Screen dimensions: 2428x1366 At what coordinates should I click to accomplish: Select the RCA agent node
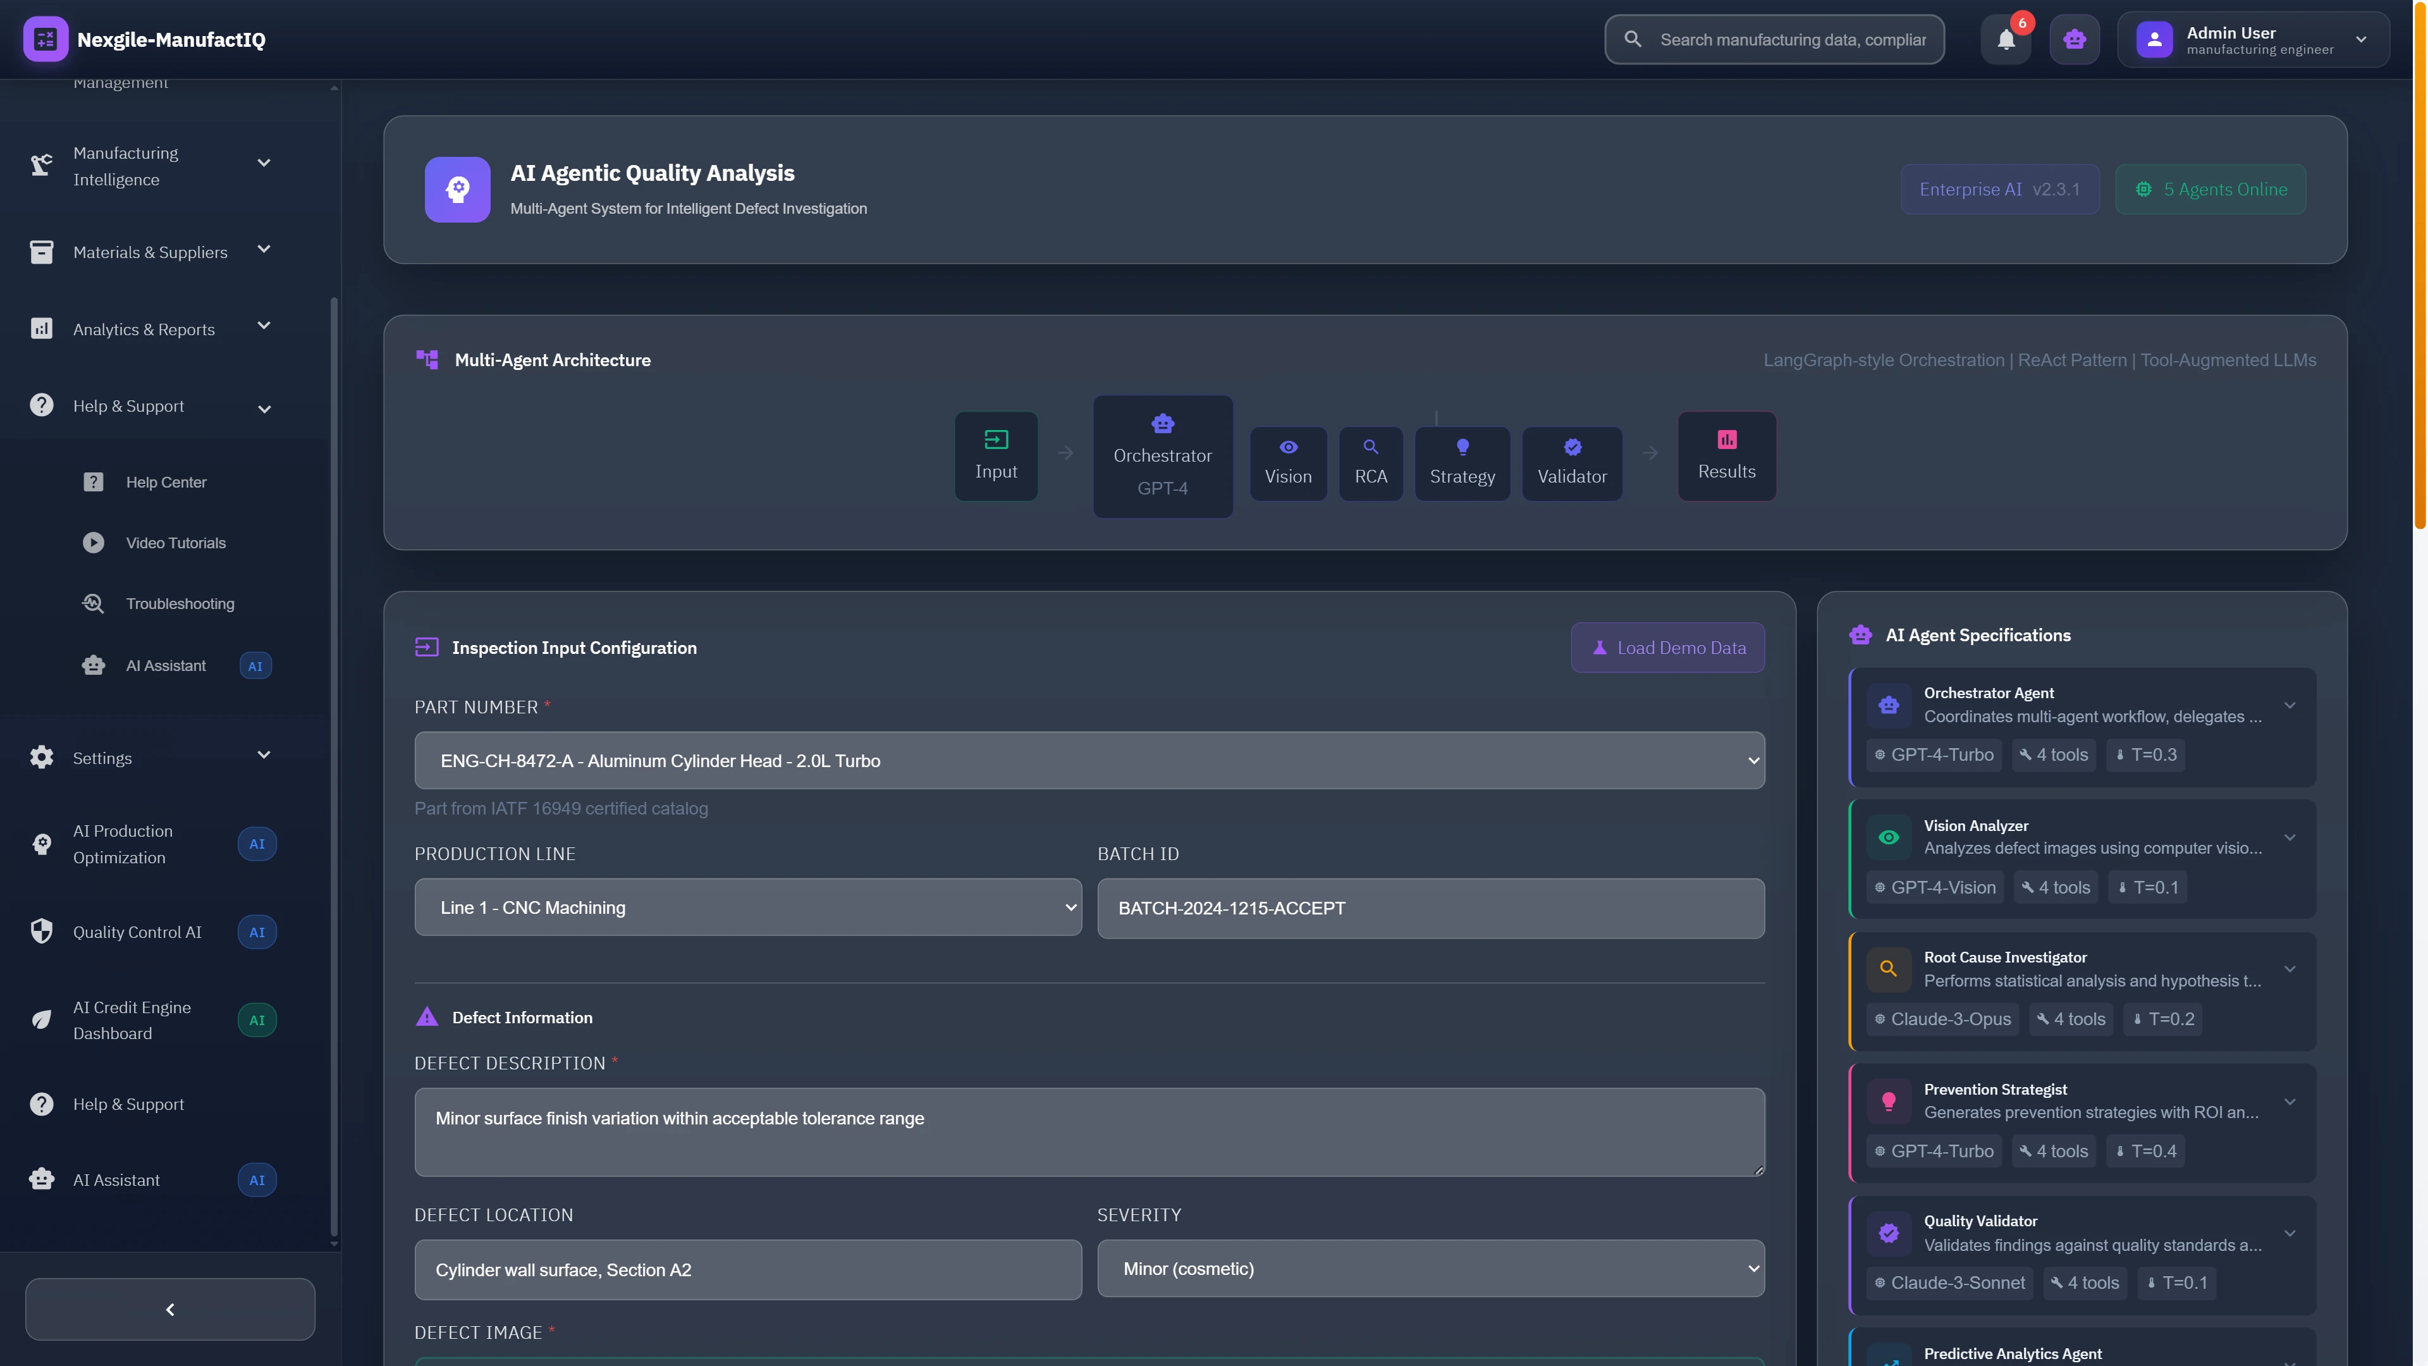(x=1370, y=462)
